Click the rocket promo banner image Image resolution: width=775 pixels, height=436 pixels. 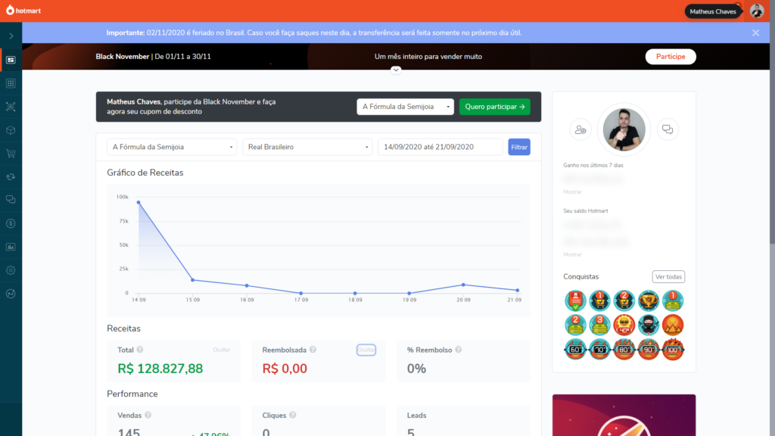(624, 416)
